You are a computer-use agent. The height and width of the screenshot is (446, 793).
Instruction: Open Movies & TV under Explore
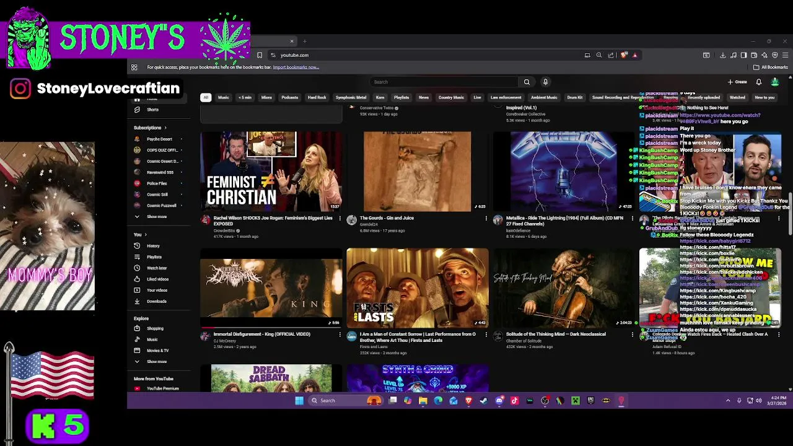point(160,351)
